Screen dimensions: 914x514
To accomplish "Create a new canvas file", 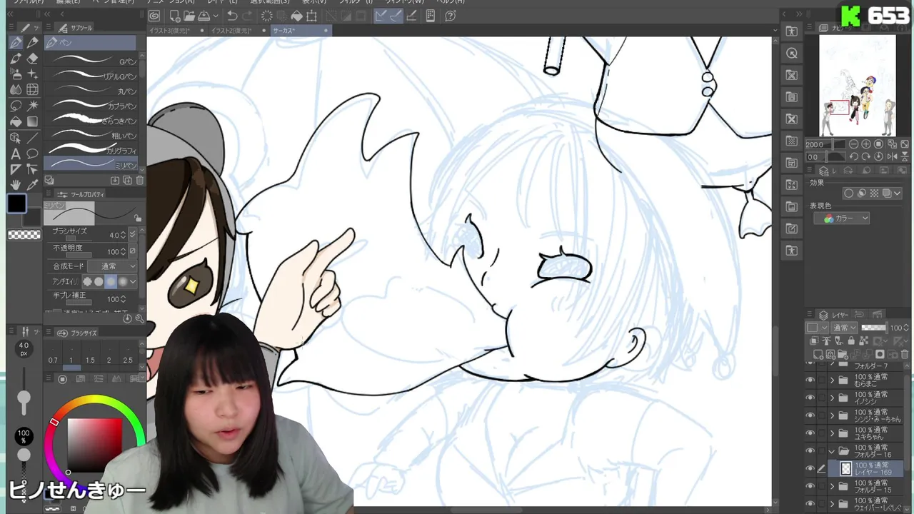I will pyautogui.click(x=175, y=16).
